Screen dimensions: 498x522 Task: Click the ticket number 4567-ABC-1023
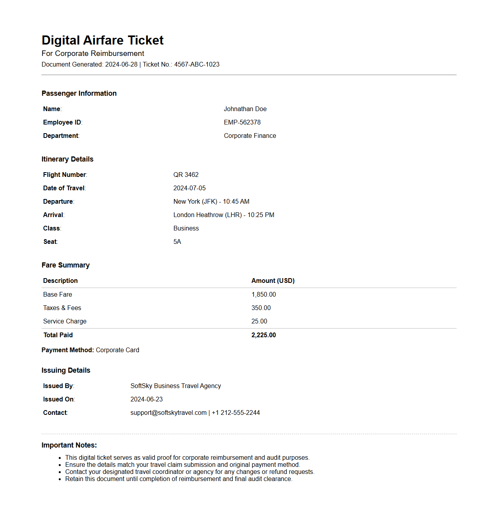197,65
